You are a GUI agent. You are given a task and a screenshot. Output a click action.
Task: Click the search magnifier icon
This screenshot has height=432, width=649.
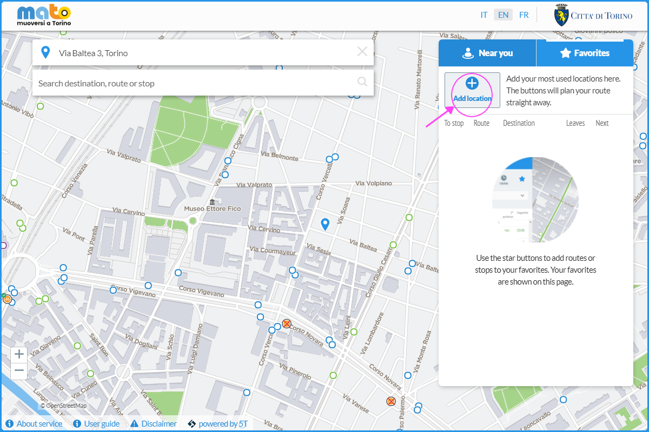tap(362, 82)
